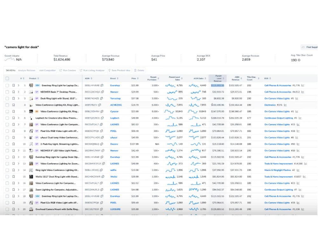Copy ASIN B095741MZS with its copy icon
The image size is (318, 239).
(x=101, y=98)
